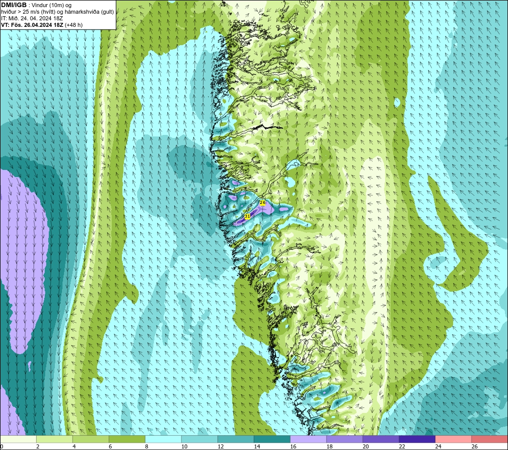The height and width of the screenshot is (450, 508).
Task: Click the 'hviður > 25 m/s' legend line
Action: 57,12
